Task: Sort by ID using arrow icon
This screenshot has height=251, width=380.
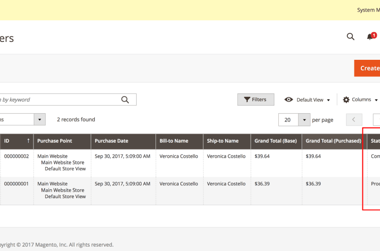Action: tap(28, 141)
